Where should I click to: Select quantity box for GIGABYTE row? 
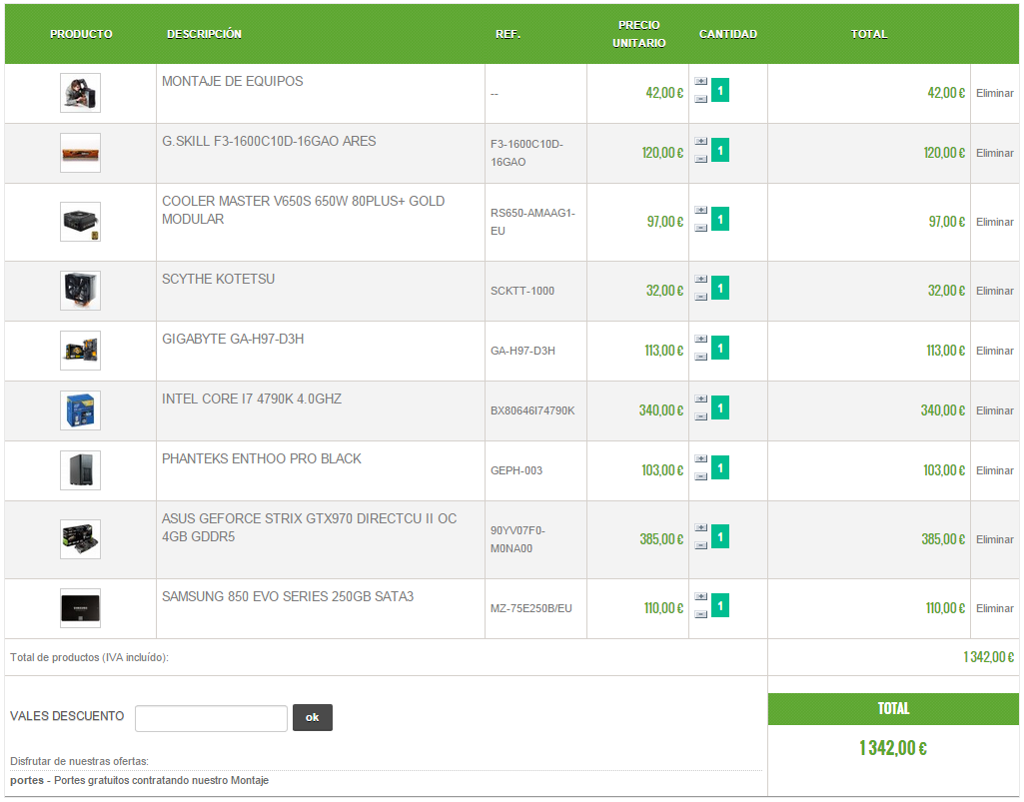tap(720, 349)
